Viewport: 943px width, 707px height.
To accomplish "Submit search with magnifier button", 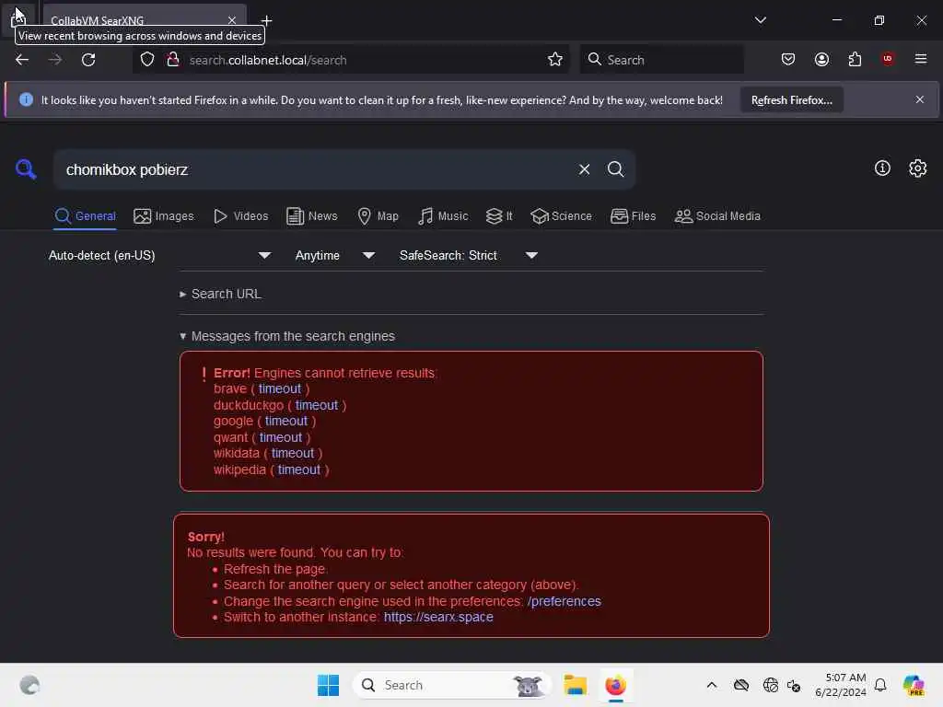I will click(x=615, y=169).
